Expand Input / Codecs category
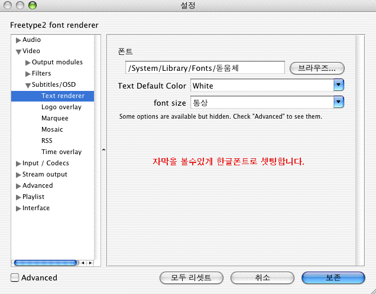Viewport: 376px width, 294px height. 18,164
